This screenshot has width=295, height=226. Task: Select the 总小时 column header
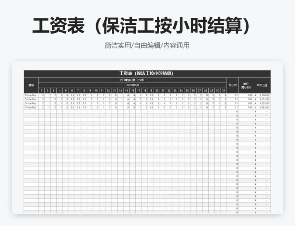tap(233, 85)
